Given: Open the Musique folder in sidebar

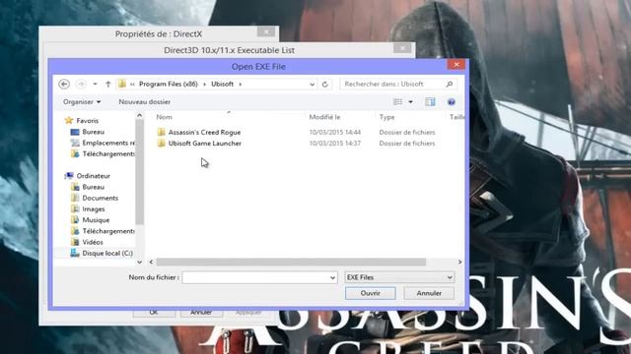Looking at the screenshot, I should [x=96, y=220].
